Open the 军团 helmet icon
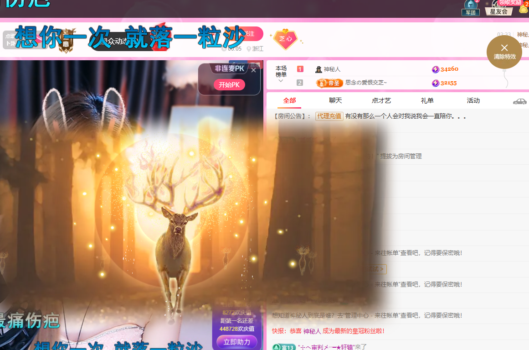Image resolution: width=529 pixels, height=350 pixels. (471, 8)
